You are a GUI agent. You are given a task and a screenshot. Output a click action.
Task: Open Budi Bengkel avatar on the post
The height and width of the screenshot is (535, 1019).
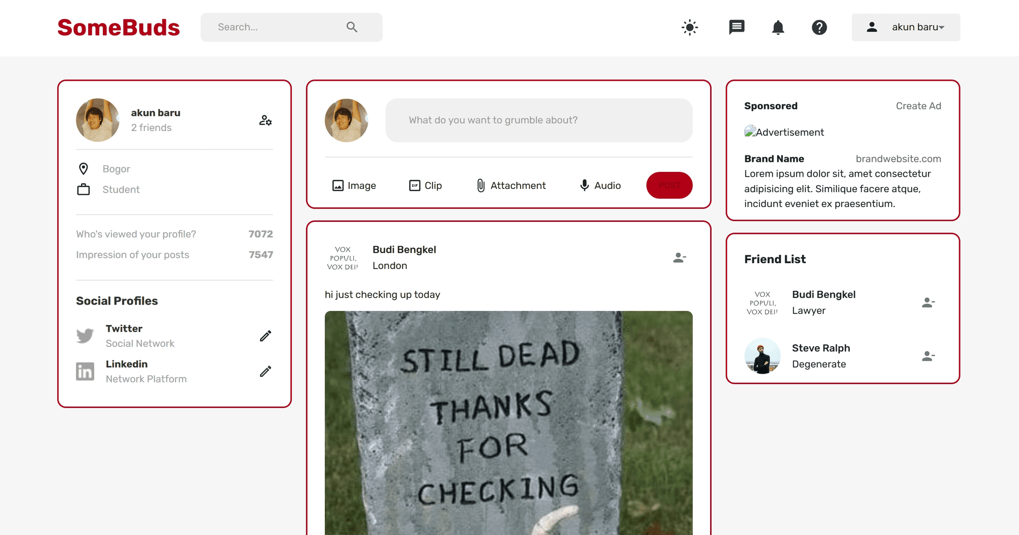343,258
